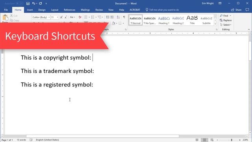Open the Help ribbon tab
The height and width of the screenshot is (142, 252).
click(x=122, y=10)
